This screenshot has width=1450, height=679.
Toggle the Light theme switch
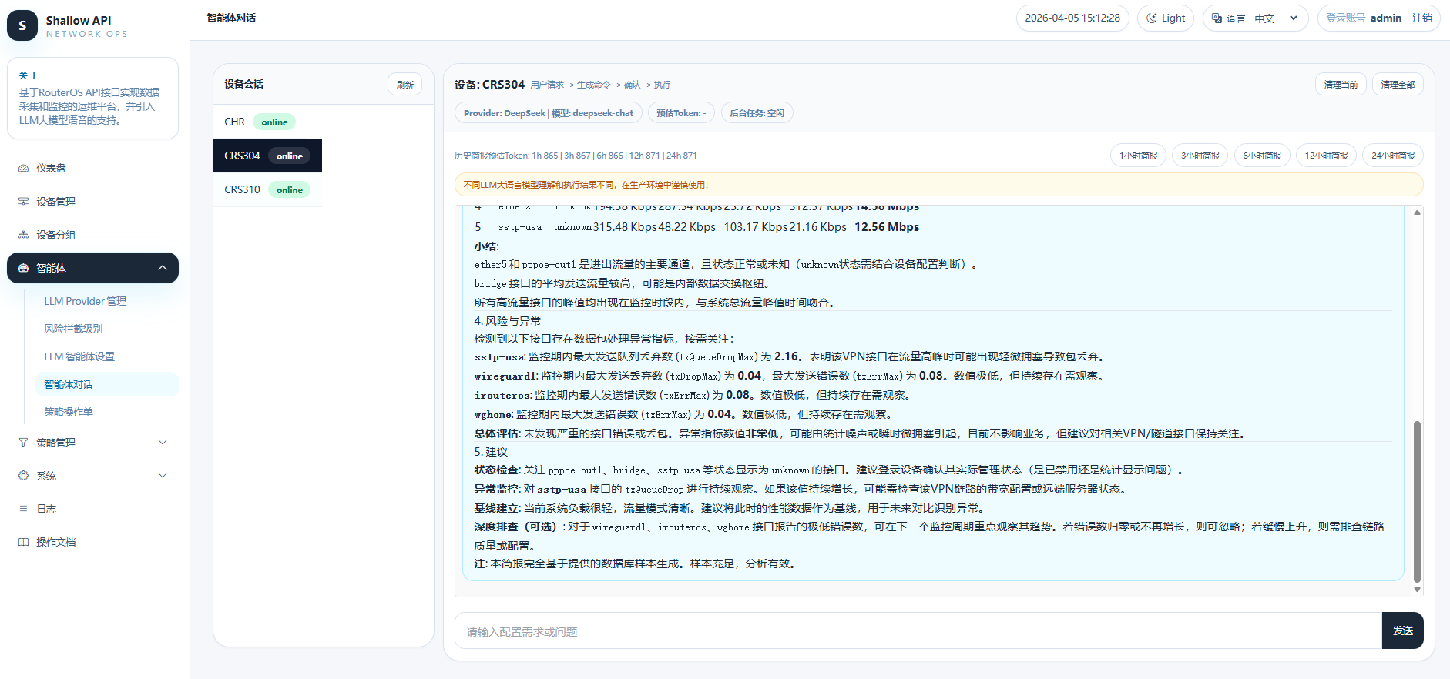click(1165, 18)
